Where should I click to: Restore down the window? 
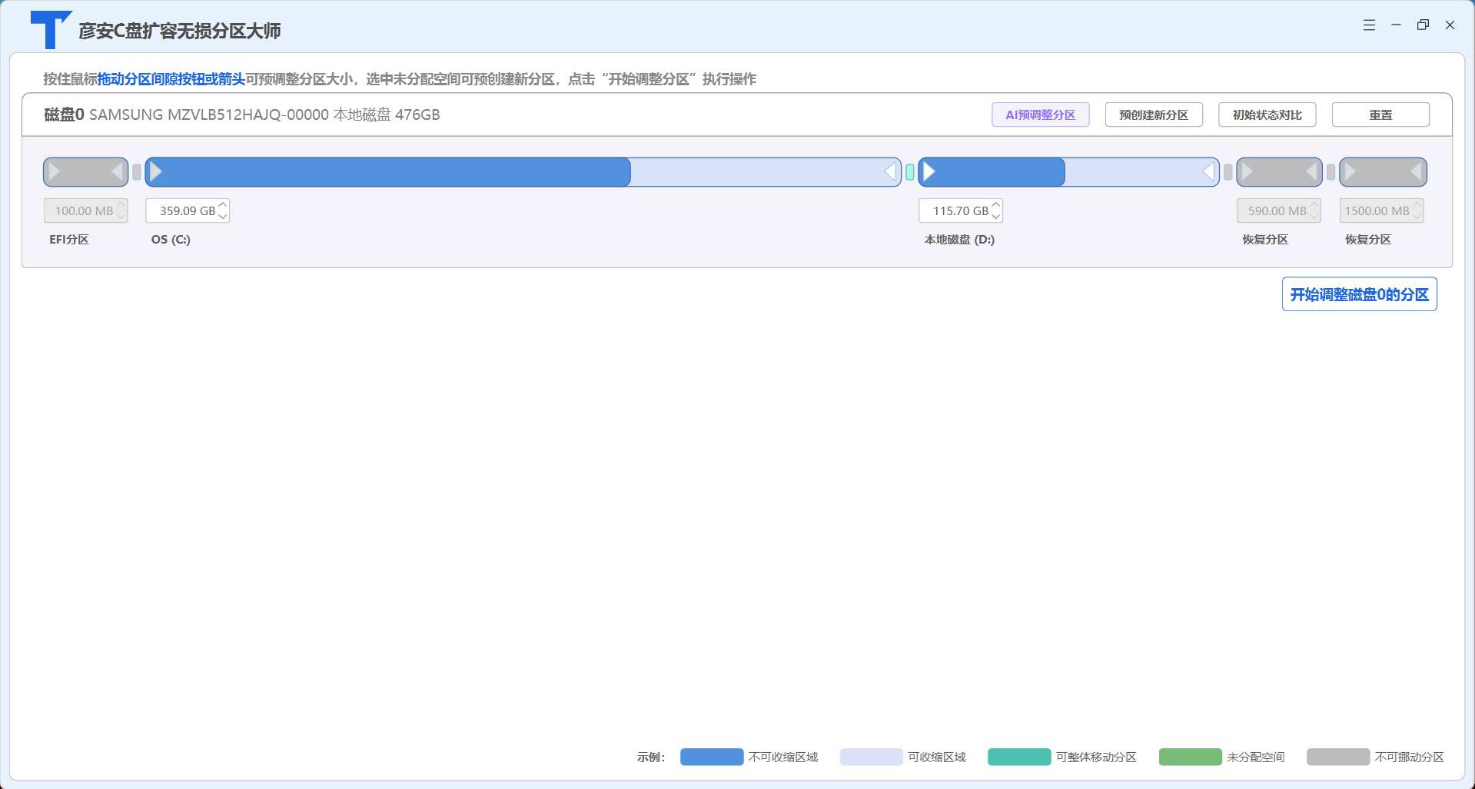1423,25
